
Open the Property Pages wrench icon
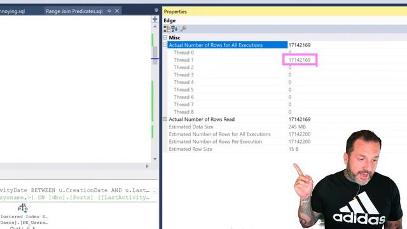point(183,29)
